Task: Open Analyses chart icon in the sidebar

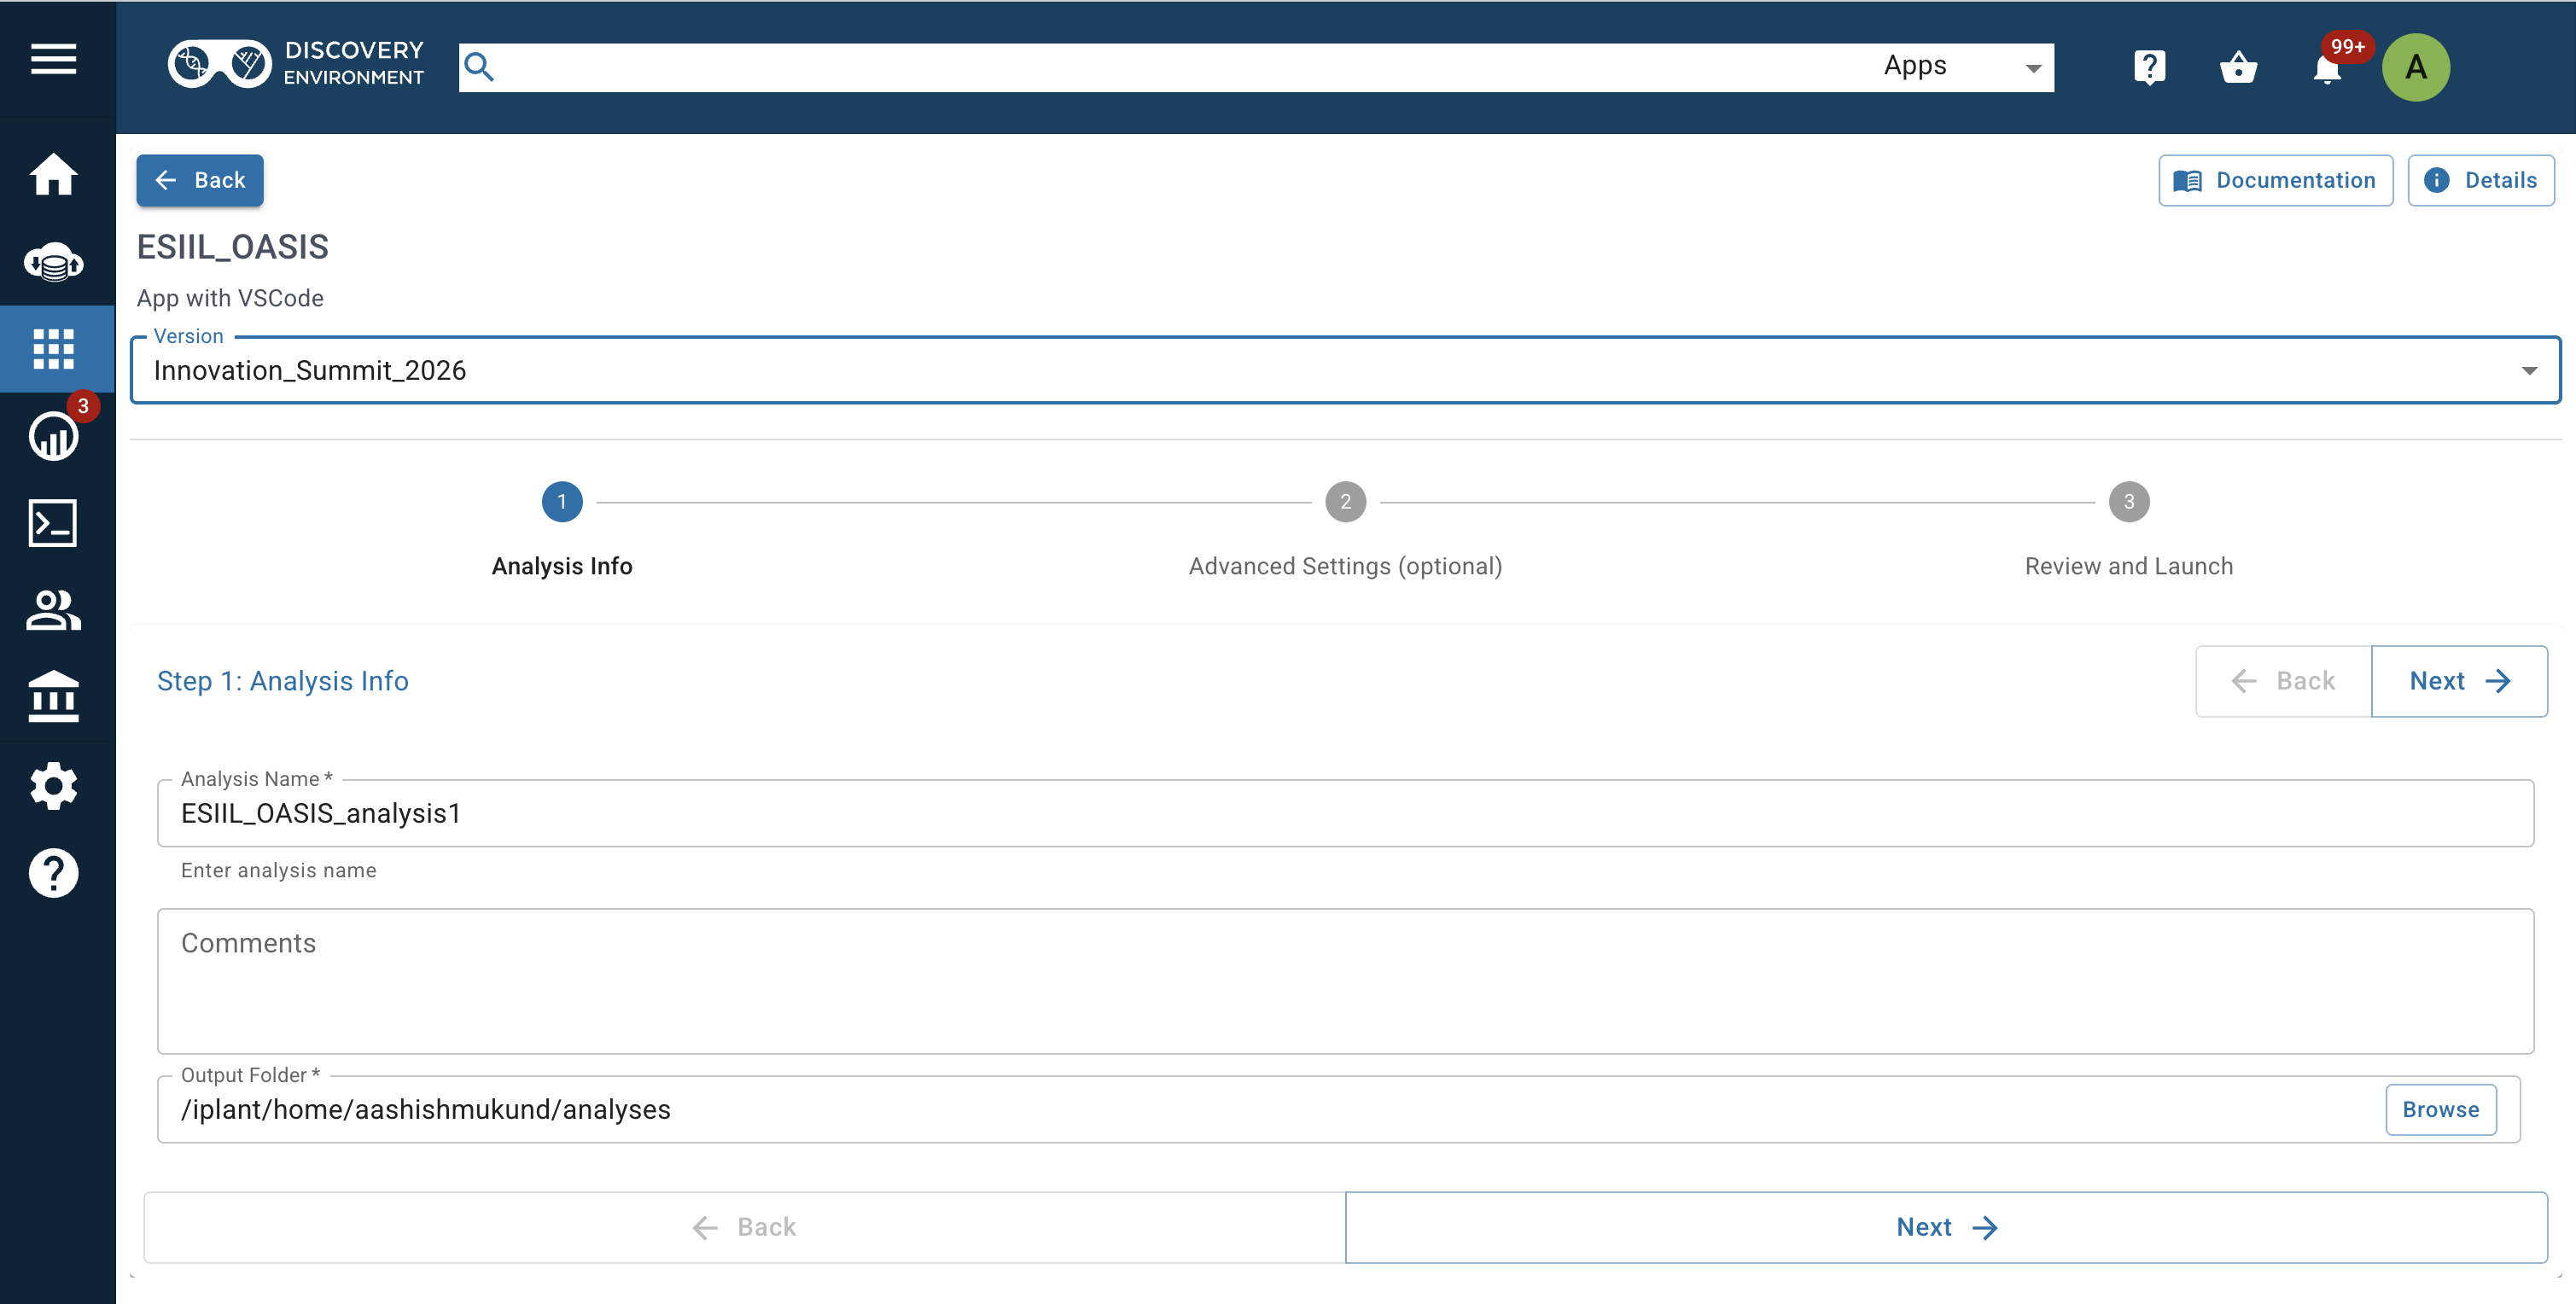Action: (x=53, y=436)
